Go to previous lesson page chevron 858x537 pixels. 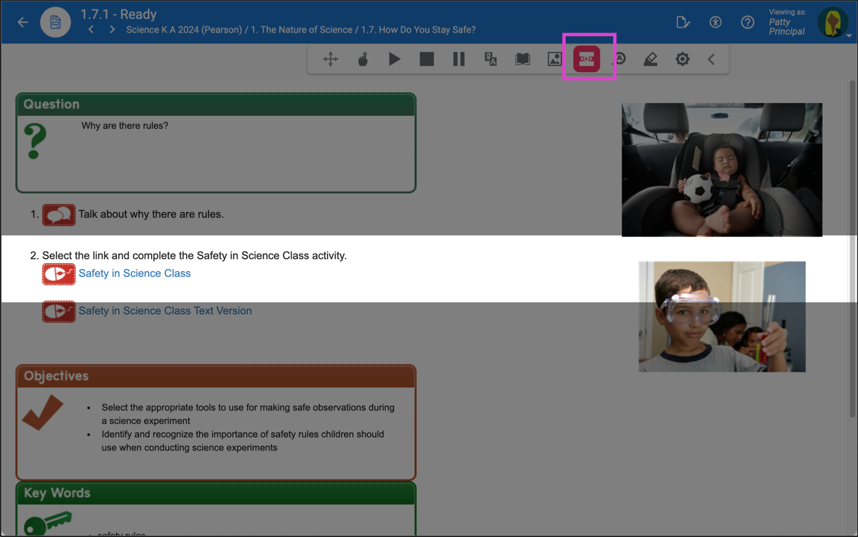(x=91, y=29)
